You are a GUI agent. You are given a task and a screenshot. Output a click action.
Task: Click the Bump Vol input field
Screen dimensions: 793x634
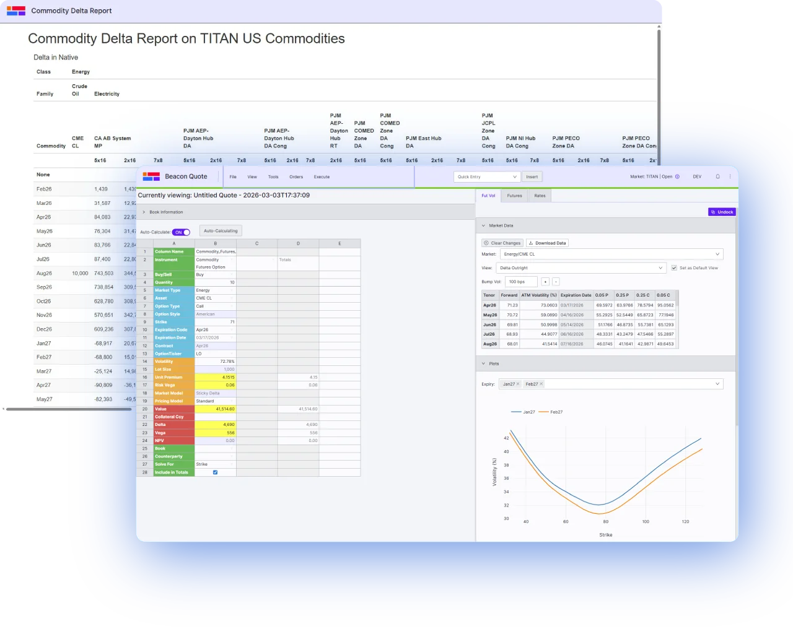click(x=520, y=282)
